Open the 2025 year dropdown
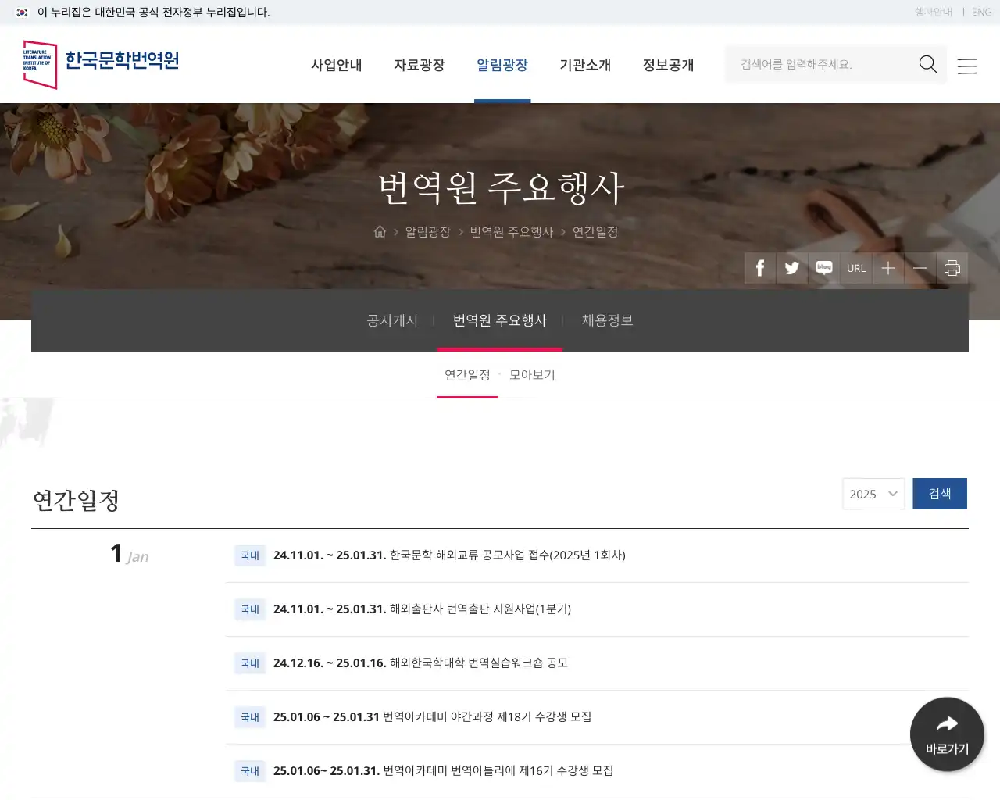 873,494
